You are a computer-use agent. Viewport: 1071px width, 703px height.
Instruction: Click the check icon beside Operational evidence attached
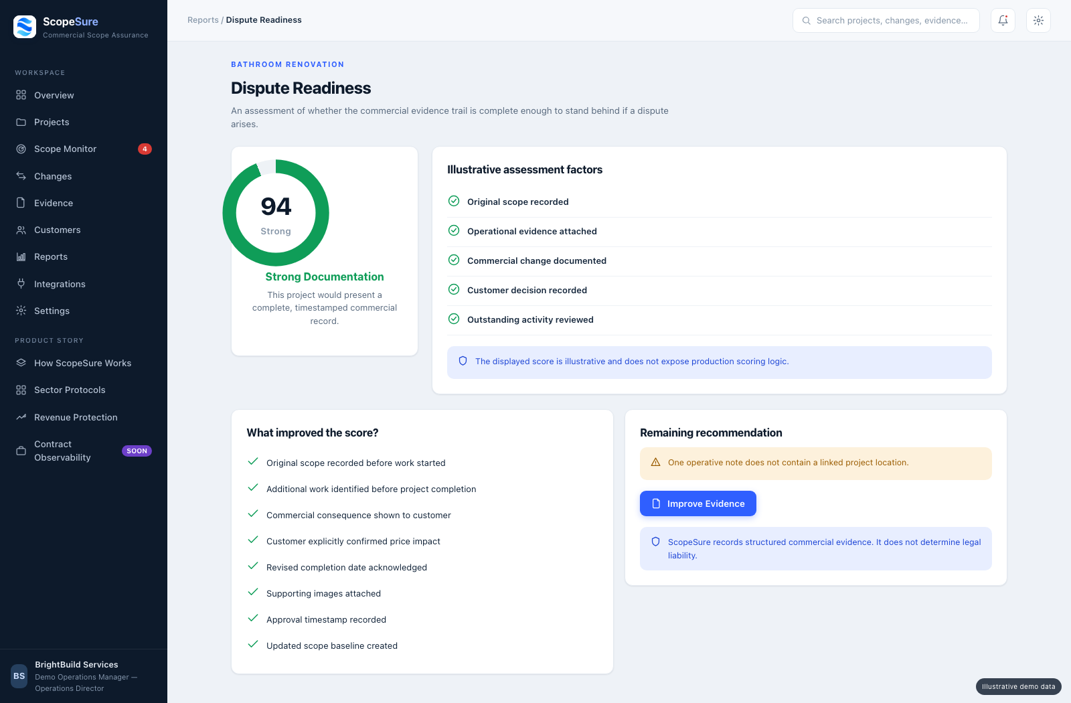tap(454, 230)
